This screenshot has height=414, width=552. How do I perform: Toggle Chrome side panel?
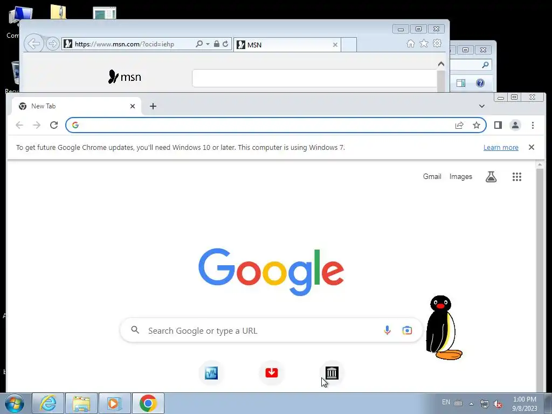[x=498, y=125]
